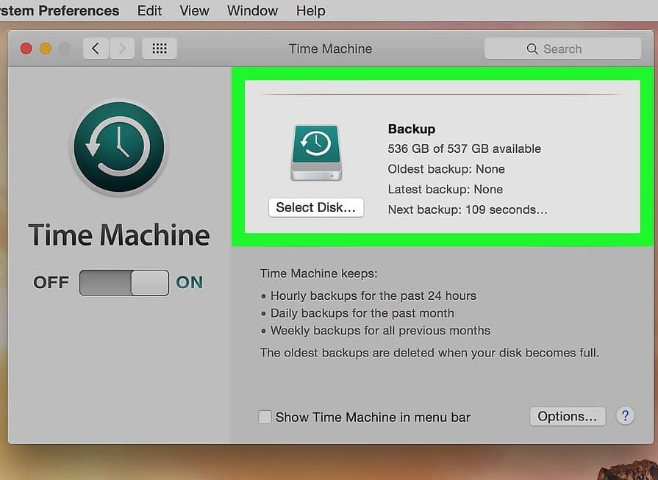The height and width of the screenshot is (480, 658).
Task: Click "Weekly backups for all previous months"
Action: click(380, 331)
